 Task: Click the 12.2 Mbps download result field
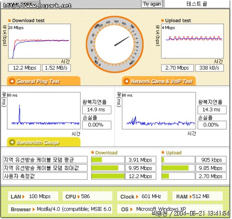click(25, 68)
